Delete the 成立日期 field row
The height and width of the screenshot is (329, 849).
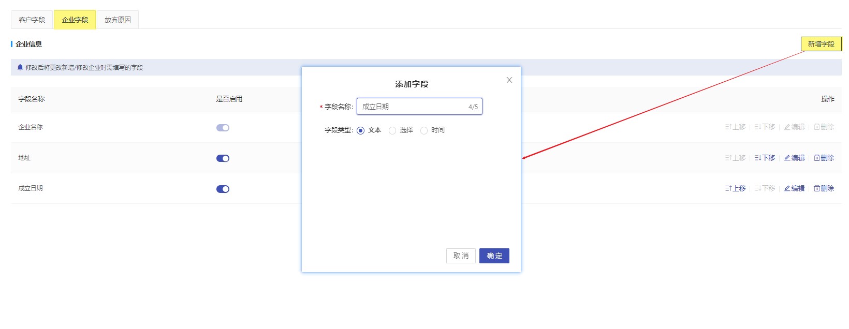click(824, 188)
